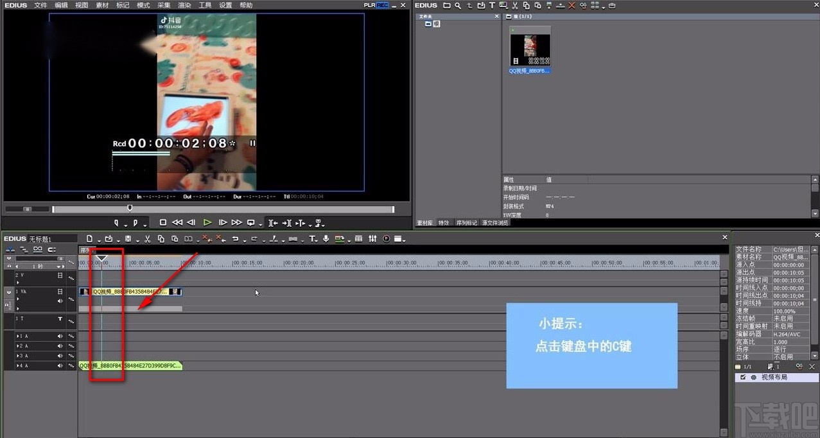820x438 pixels.
Task: Open the Title tool icon in timeline toolbar
Action: (x=313, y=238)
